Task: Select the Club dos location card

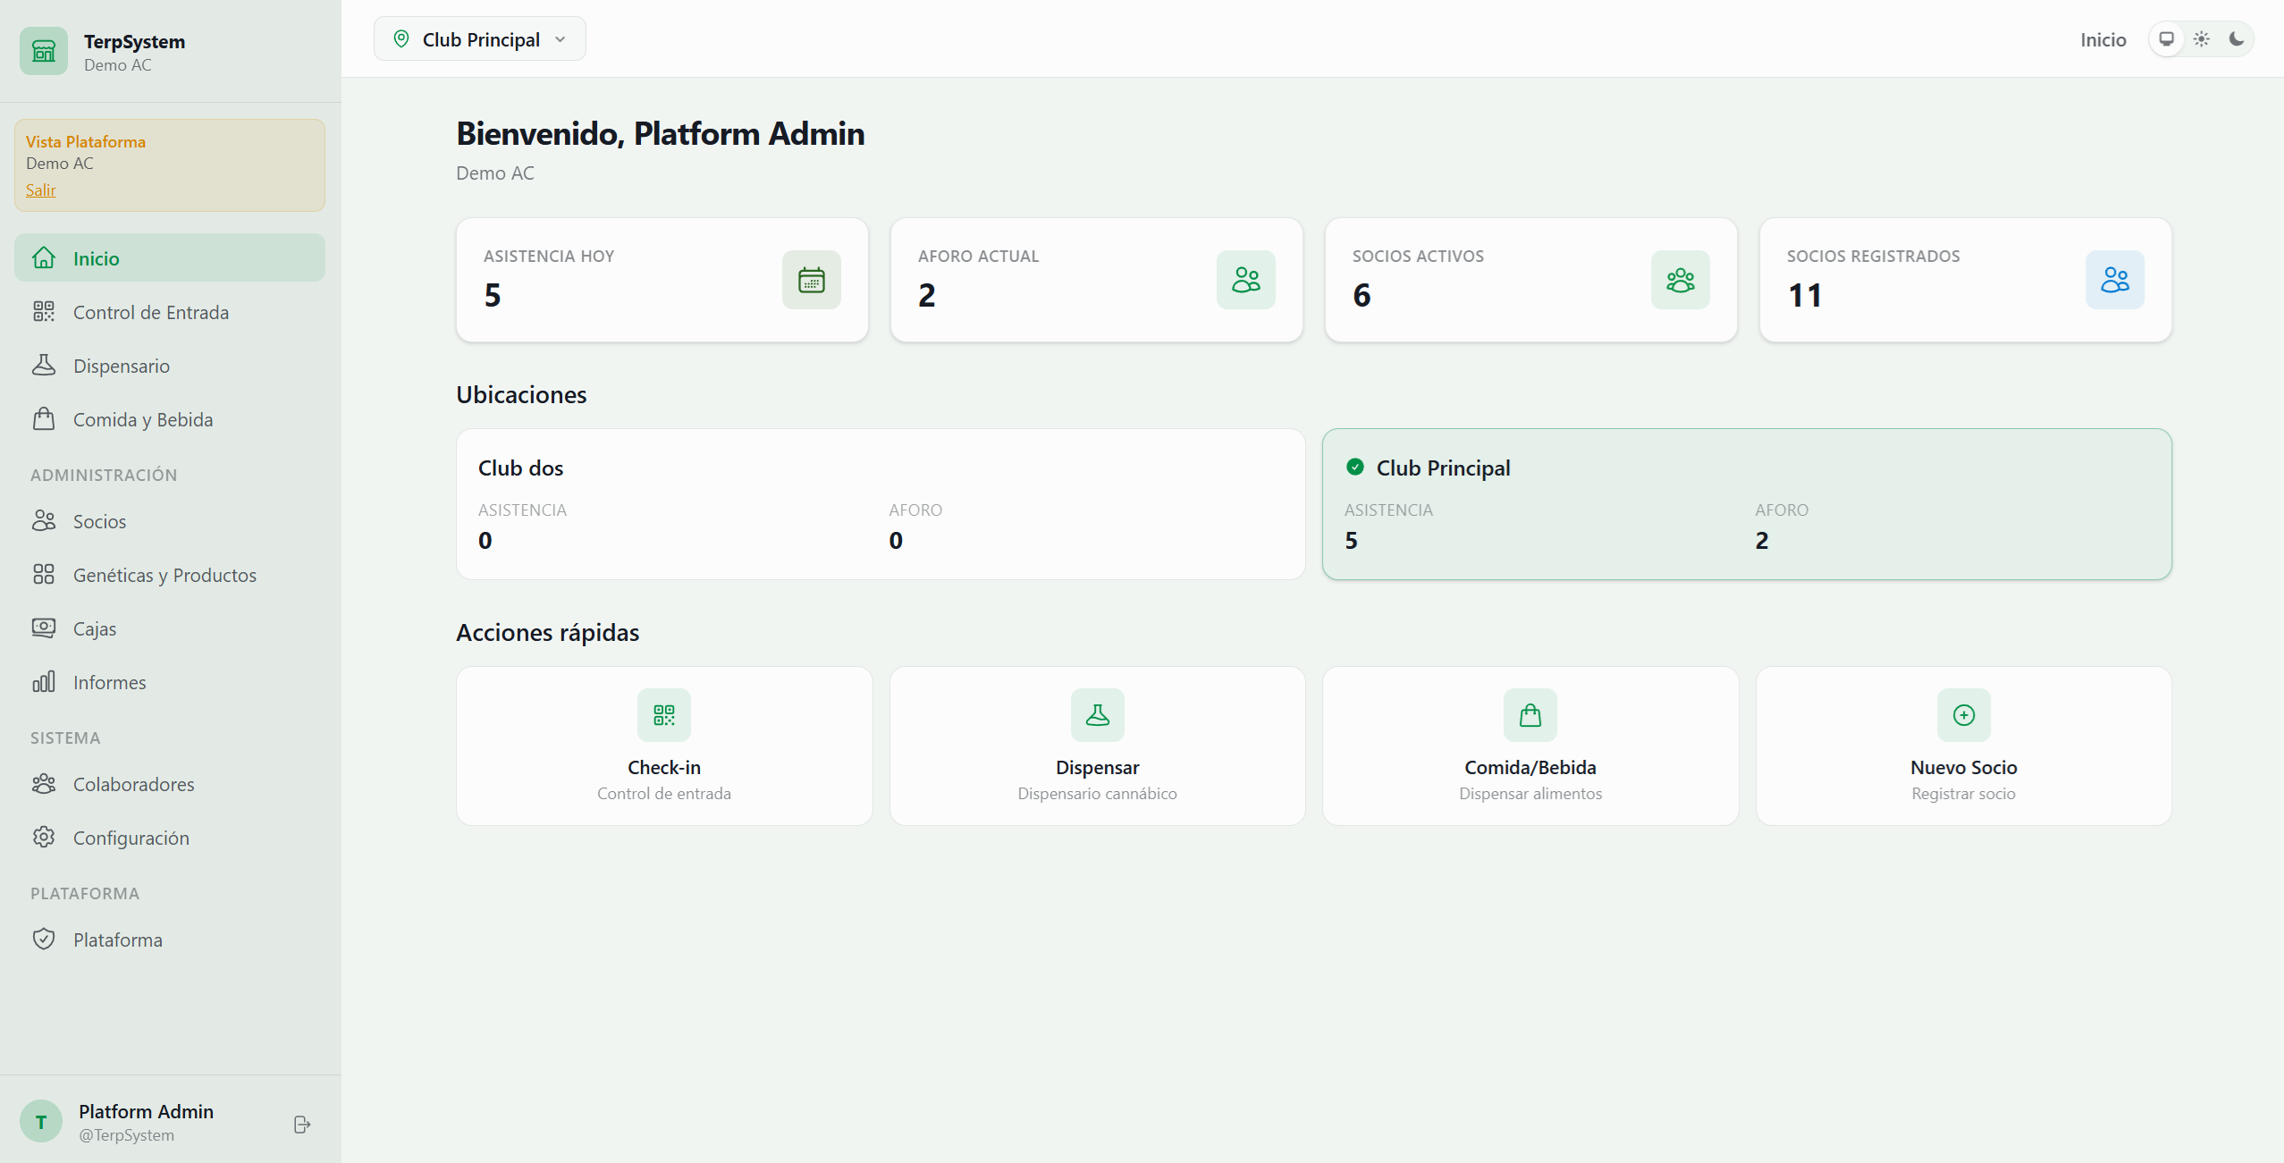Action: 880,504
